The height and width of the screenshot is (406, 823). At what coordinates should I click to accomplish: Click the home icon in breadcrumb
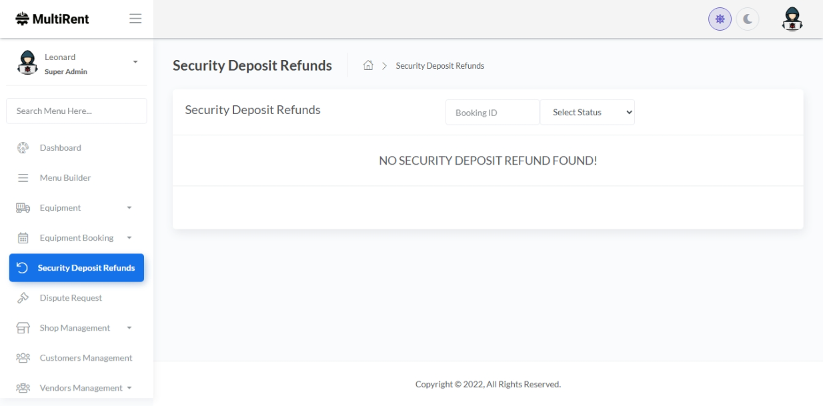click(x=367, y=65)
